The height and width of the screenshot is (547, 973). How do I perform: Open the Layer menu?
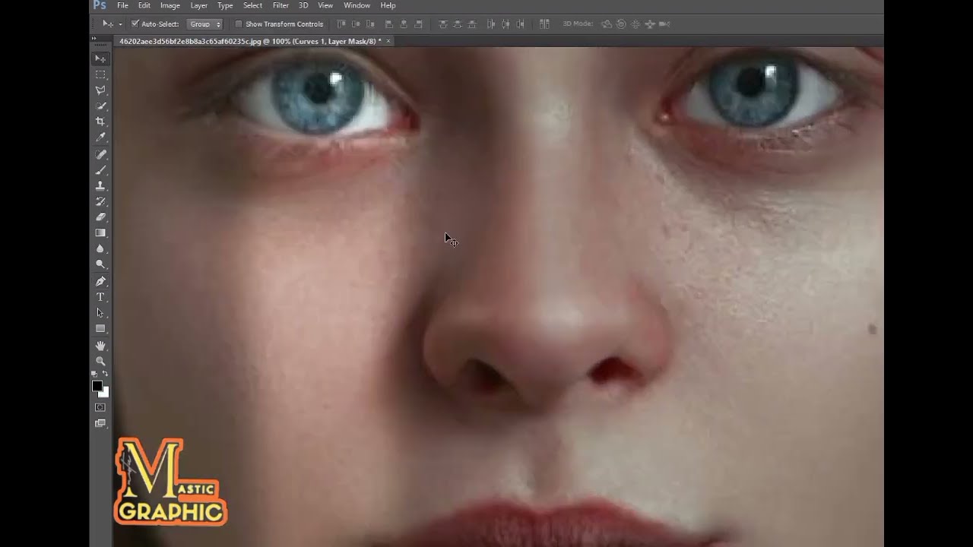click(199, 5)
